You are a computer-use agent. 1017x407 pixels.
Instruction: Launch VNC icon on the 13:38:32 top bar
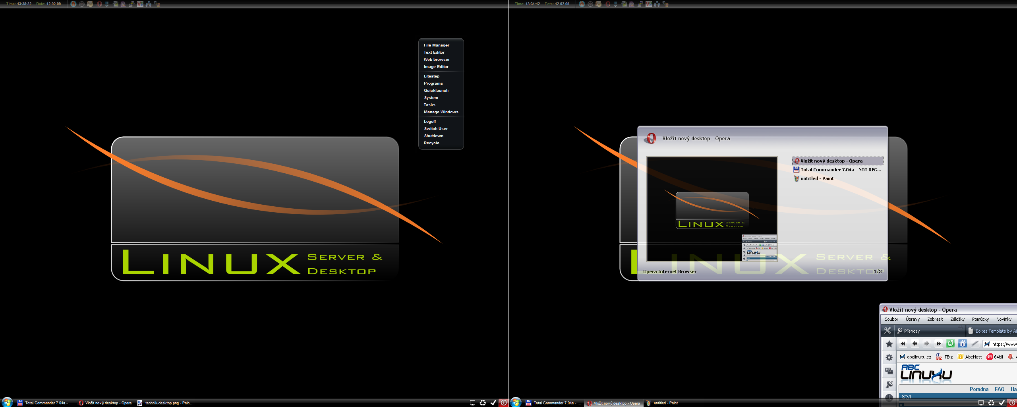click(x=140, y=4)
